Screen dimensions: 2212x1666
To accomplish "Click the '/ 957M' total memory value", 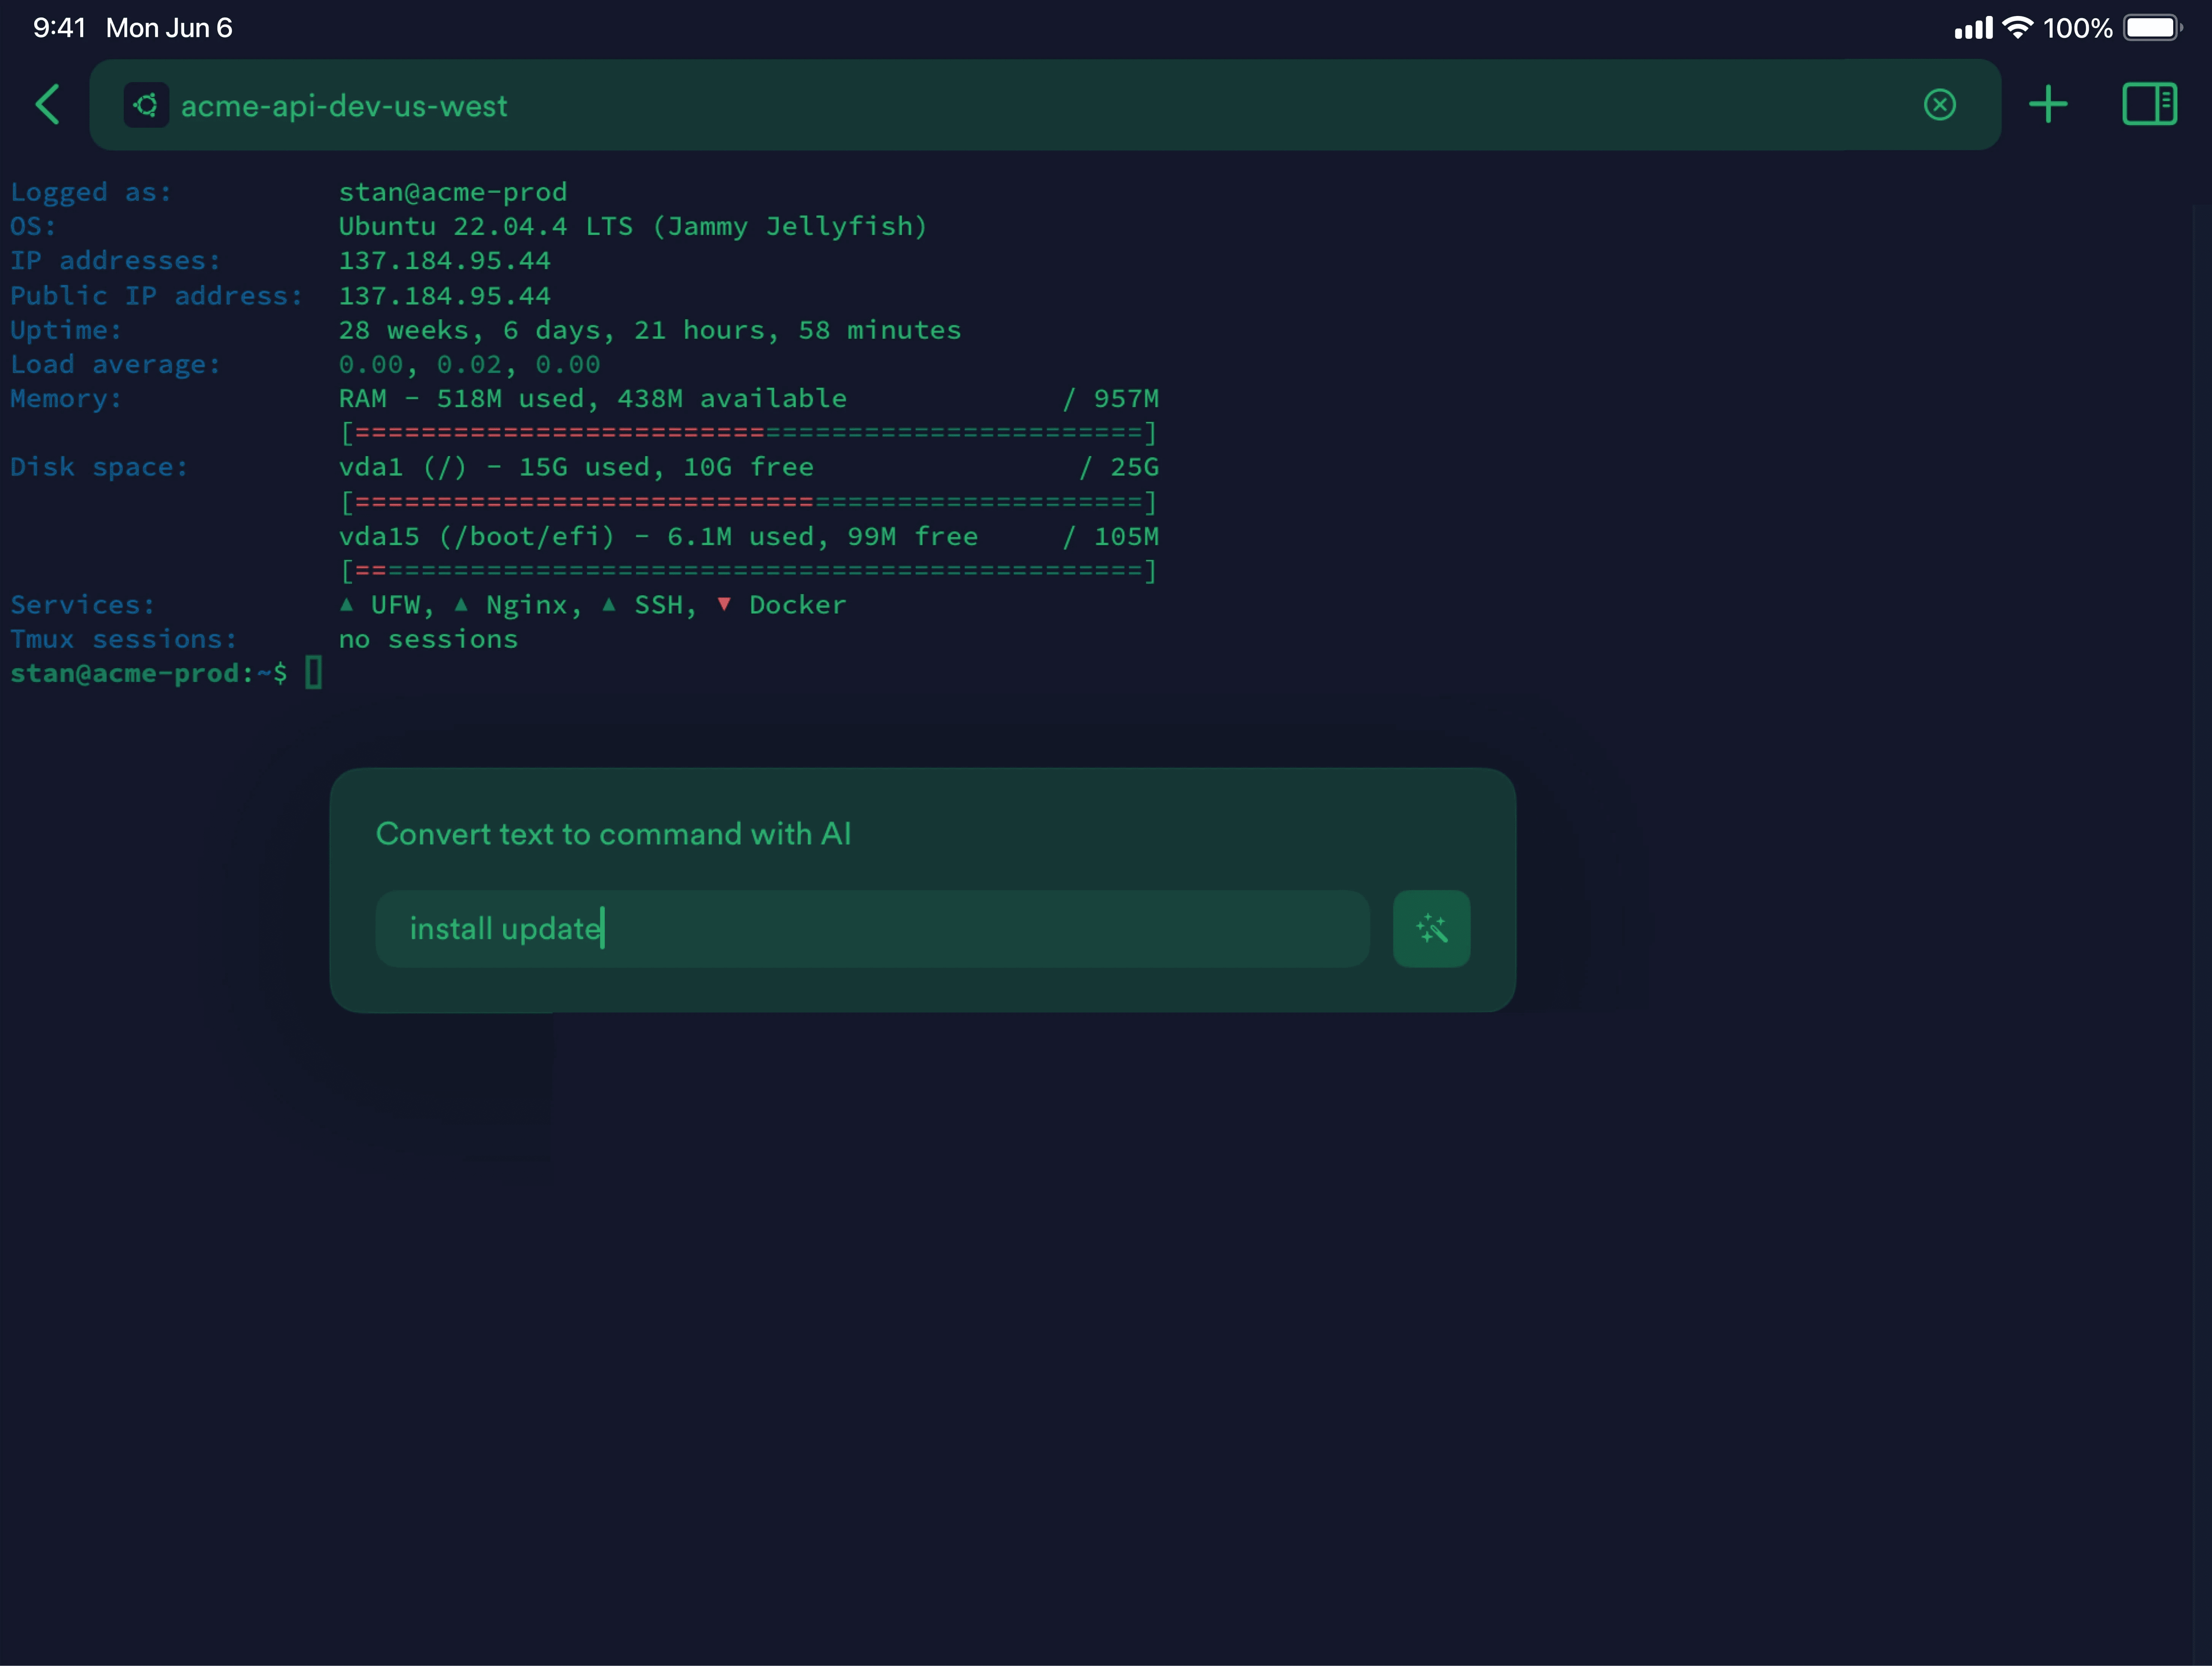I will point(1110,399).
